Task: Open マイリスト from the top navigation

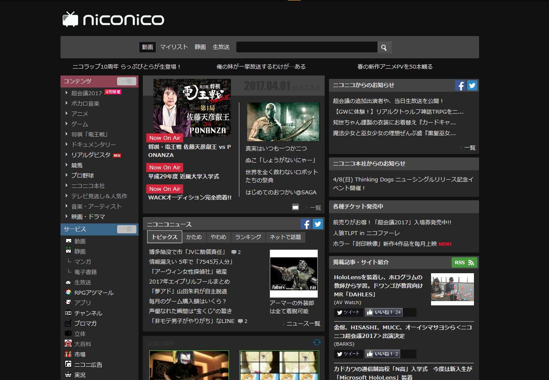Action: tap(173, 47)
